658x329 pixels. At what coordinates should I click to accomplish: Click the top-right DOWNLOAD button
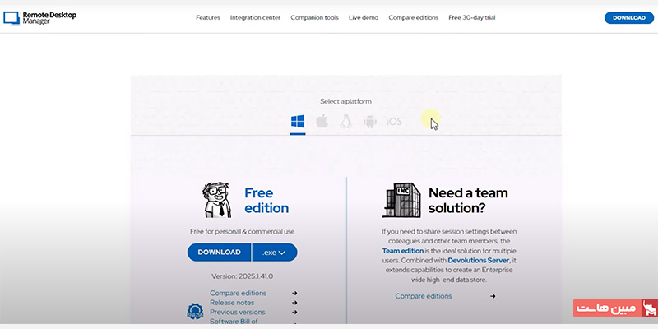tap(629, 18)
